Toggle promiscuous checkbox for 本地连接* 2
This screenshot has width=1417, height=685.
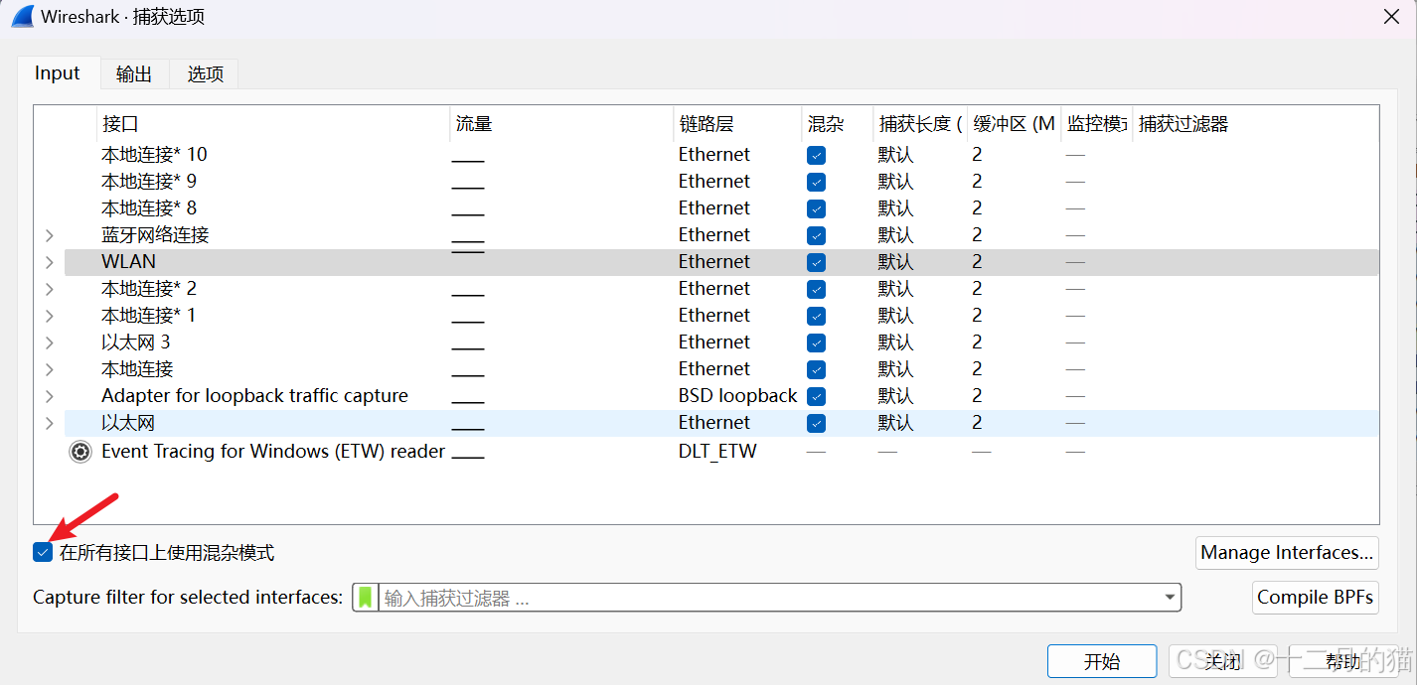816,289
